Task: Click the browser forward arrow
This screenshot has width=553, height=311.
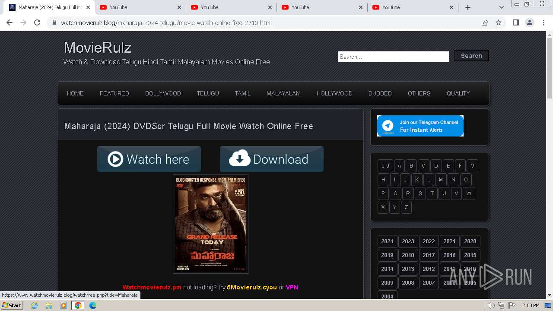Action: pos(23,22)
